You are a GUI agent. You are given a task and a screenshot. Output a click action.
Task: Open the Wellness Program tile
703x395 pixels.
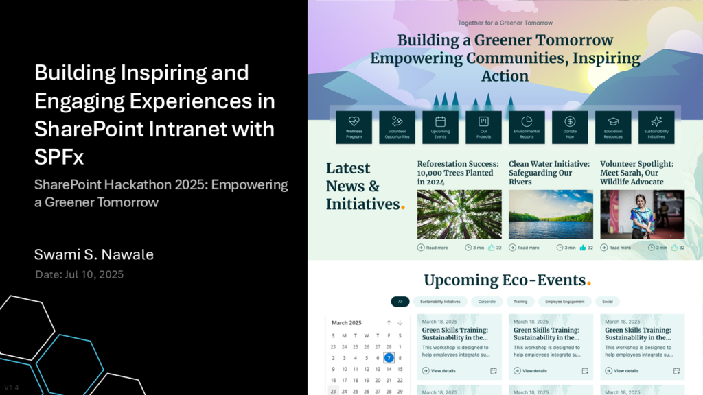pyautogui.click(x=354, y=128)
